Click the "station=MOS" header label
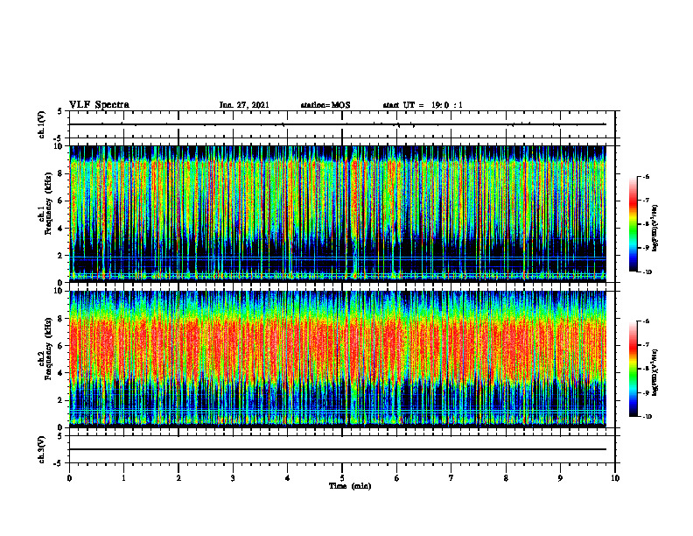This screenshot has height=536, width=693. point(325,105)
